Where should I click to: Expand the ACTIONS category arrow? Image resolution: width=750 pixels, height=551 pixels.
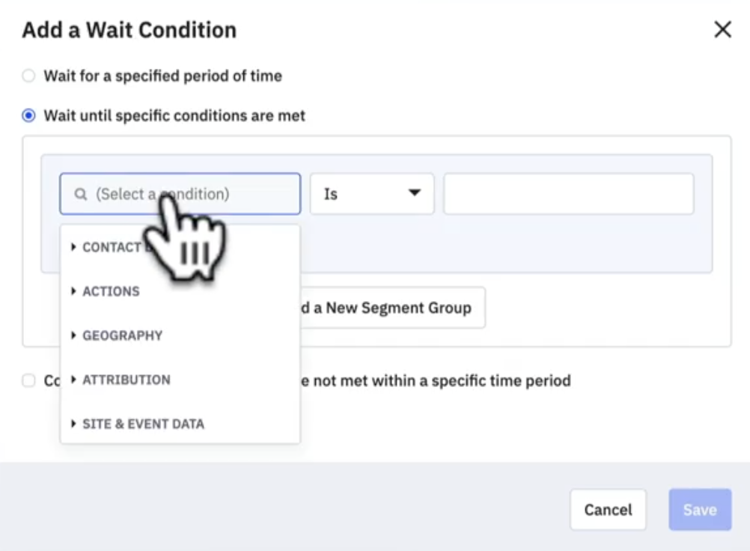coord(73,291)
